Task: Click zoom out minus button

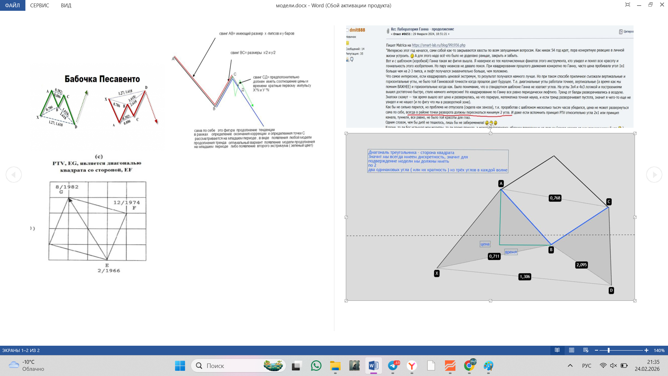Action: [597, 350]
